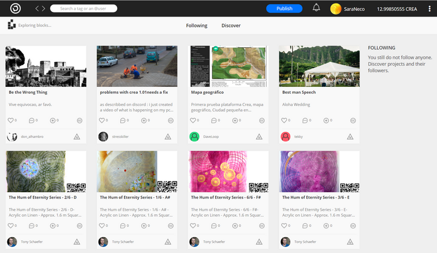
Task: Click the Exploring blocks... status text
Action: tap(35, 26)
